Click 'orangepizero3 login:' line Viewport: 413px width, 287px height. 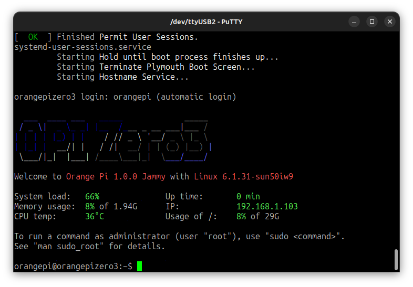point(125,97)
